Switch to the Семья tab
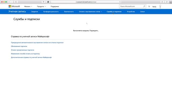172x97 pixels. [x=142, y=12]
